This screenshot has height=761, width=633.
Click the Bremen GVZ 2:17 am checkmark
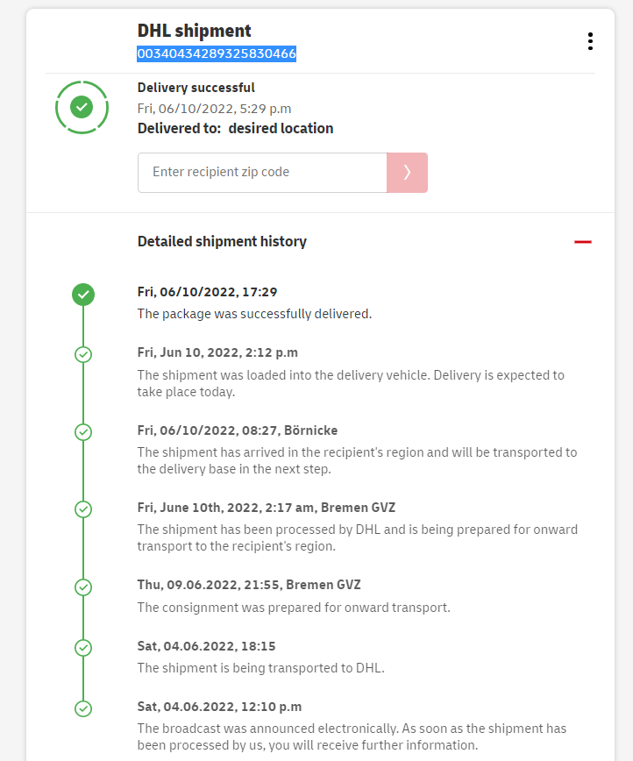[83, 509]
